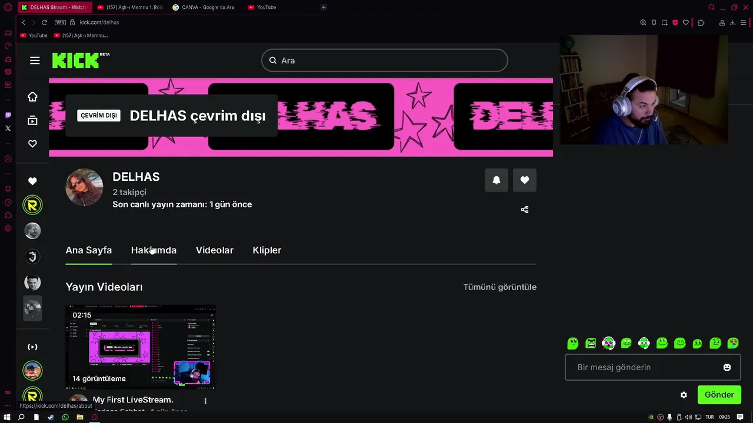
Task: Insert the last heart-eyes Kick emote
Action: 733,343
